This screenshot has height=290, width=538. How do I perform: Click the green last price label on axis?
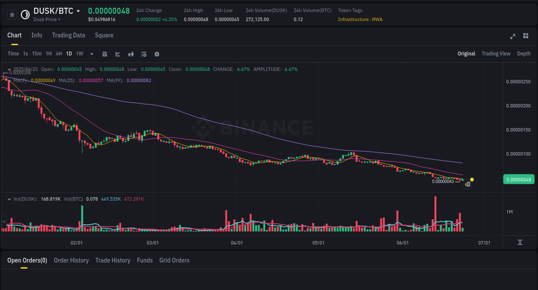point(519,179)
